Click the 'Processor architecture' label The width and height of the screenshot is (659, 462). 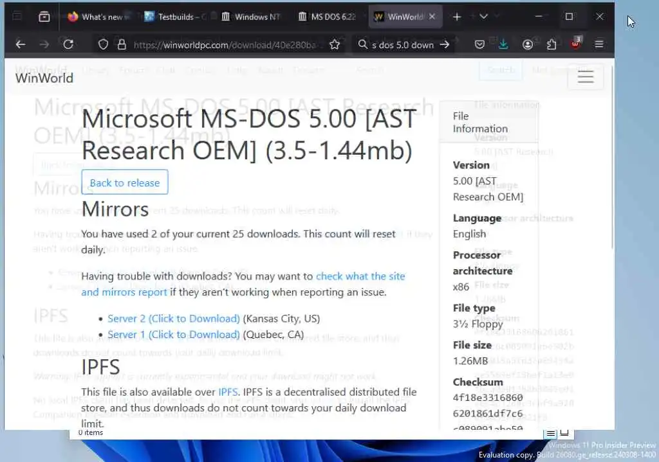point(483,263)
